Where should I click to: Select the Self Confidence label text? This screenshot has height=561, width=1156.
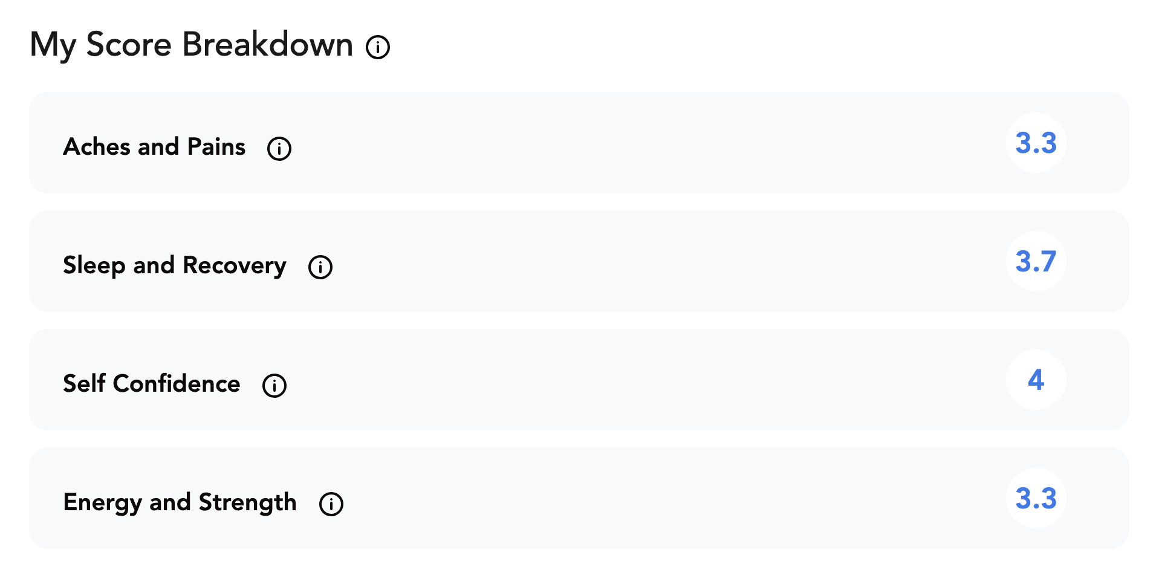[152, 384]
